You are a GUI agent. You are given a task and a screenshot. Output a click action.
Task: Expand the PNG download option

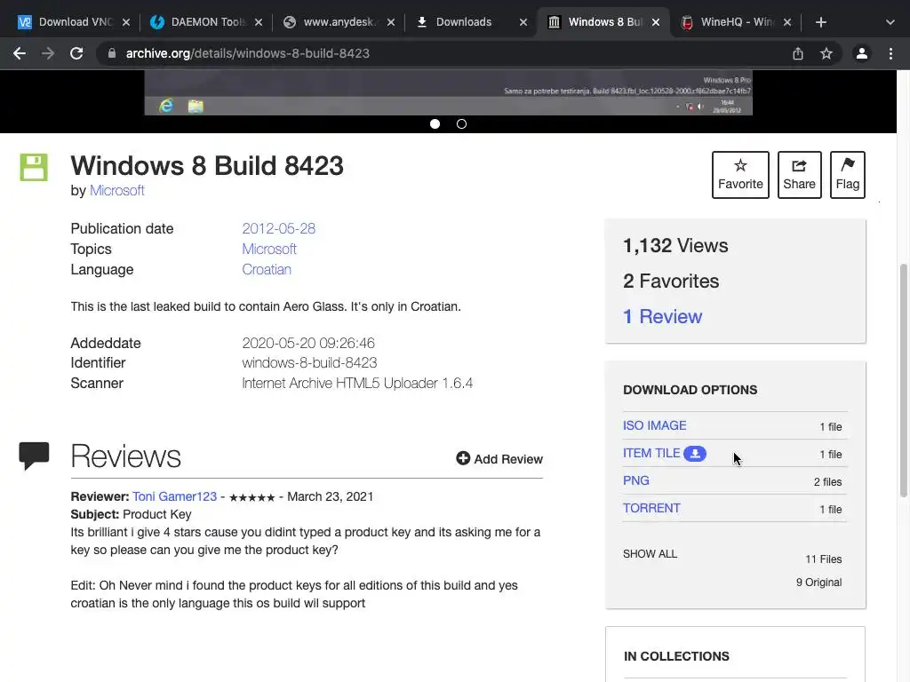(x=635, y=480)
